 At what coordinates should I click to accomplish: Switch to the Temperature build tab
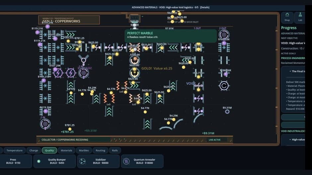[x=15, y=151]
